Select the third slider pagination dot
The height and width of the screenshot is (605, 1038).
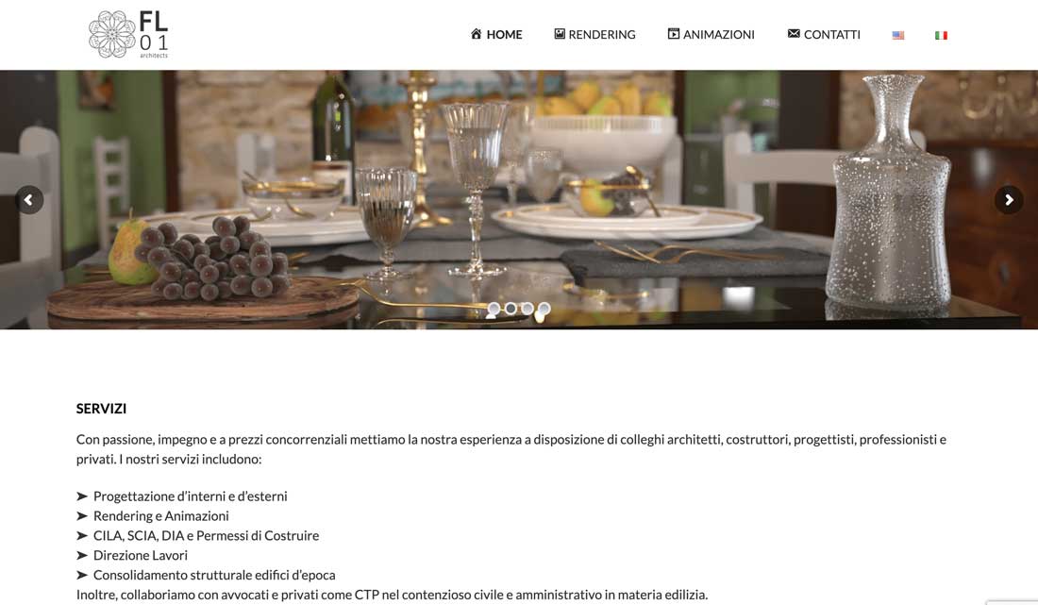pyautogui.click(x=527, y=309)
